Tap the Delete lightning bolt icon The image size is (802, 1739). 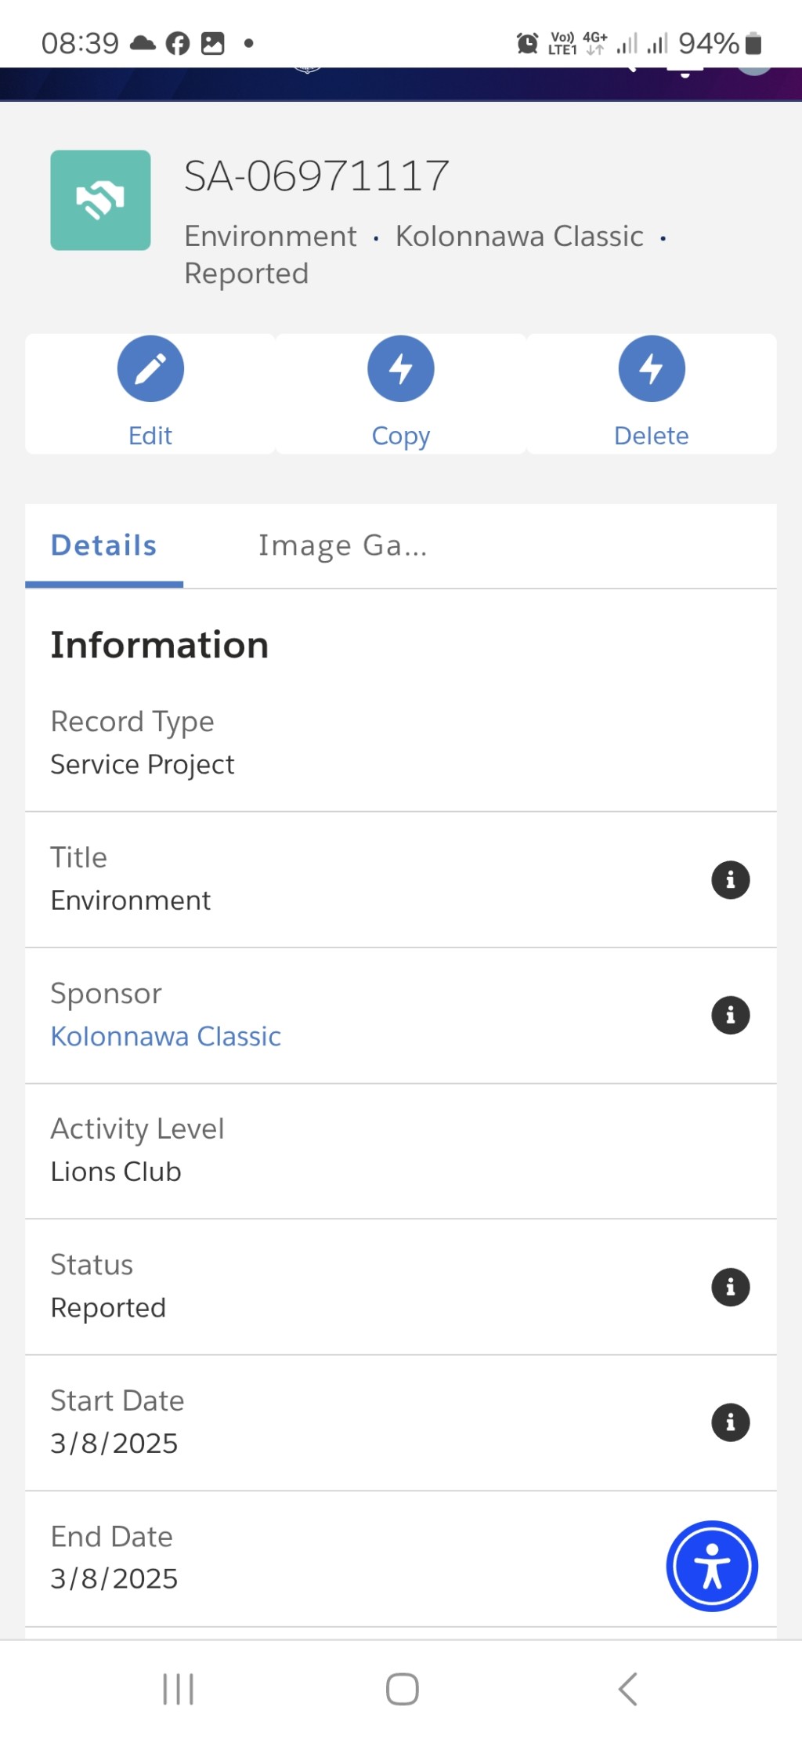(x=652, y=368)
